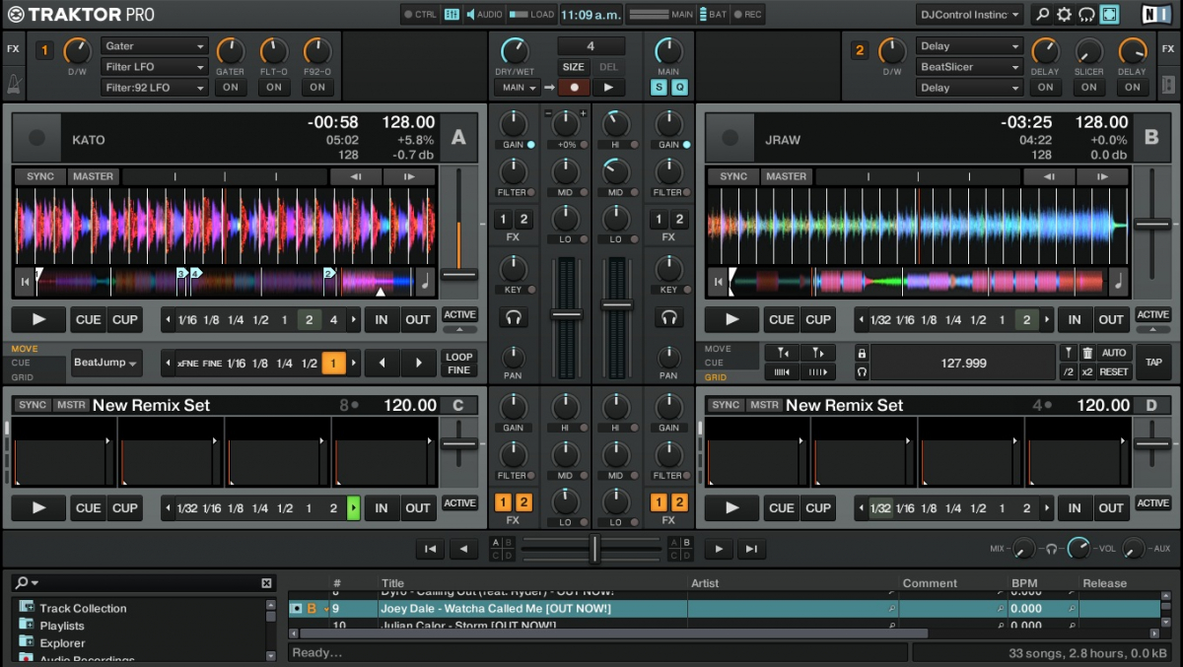Open the BeatJump mode dropdown
This screenshot has height=667, width=1183.
(106, 363)
